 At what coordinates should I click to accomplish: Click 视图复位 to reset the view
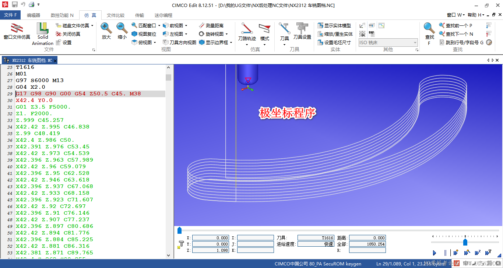tap(144, 34)
